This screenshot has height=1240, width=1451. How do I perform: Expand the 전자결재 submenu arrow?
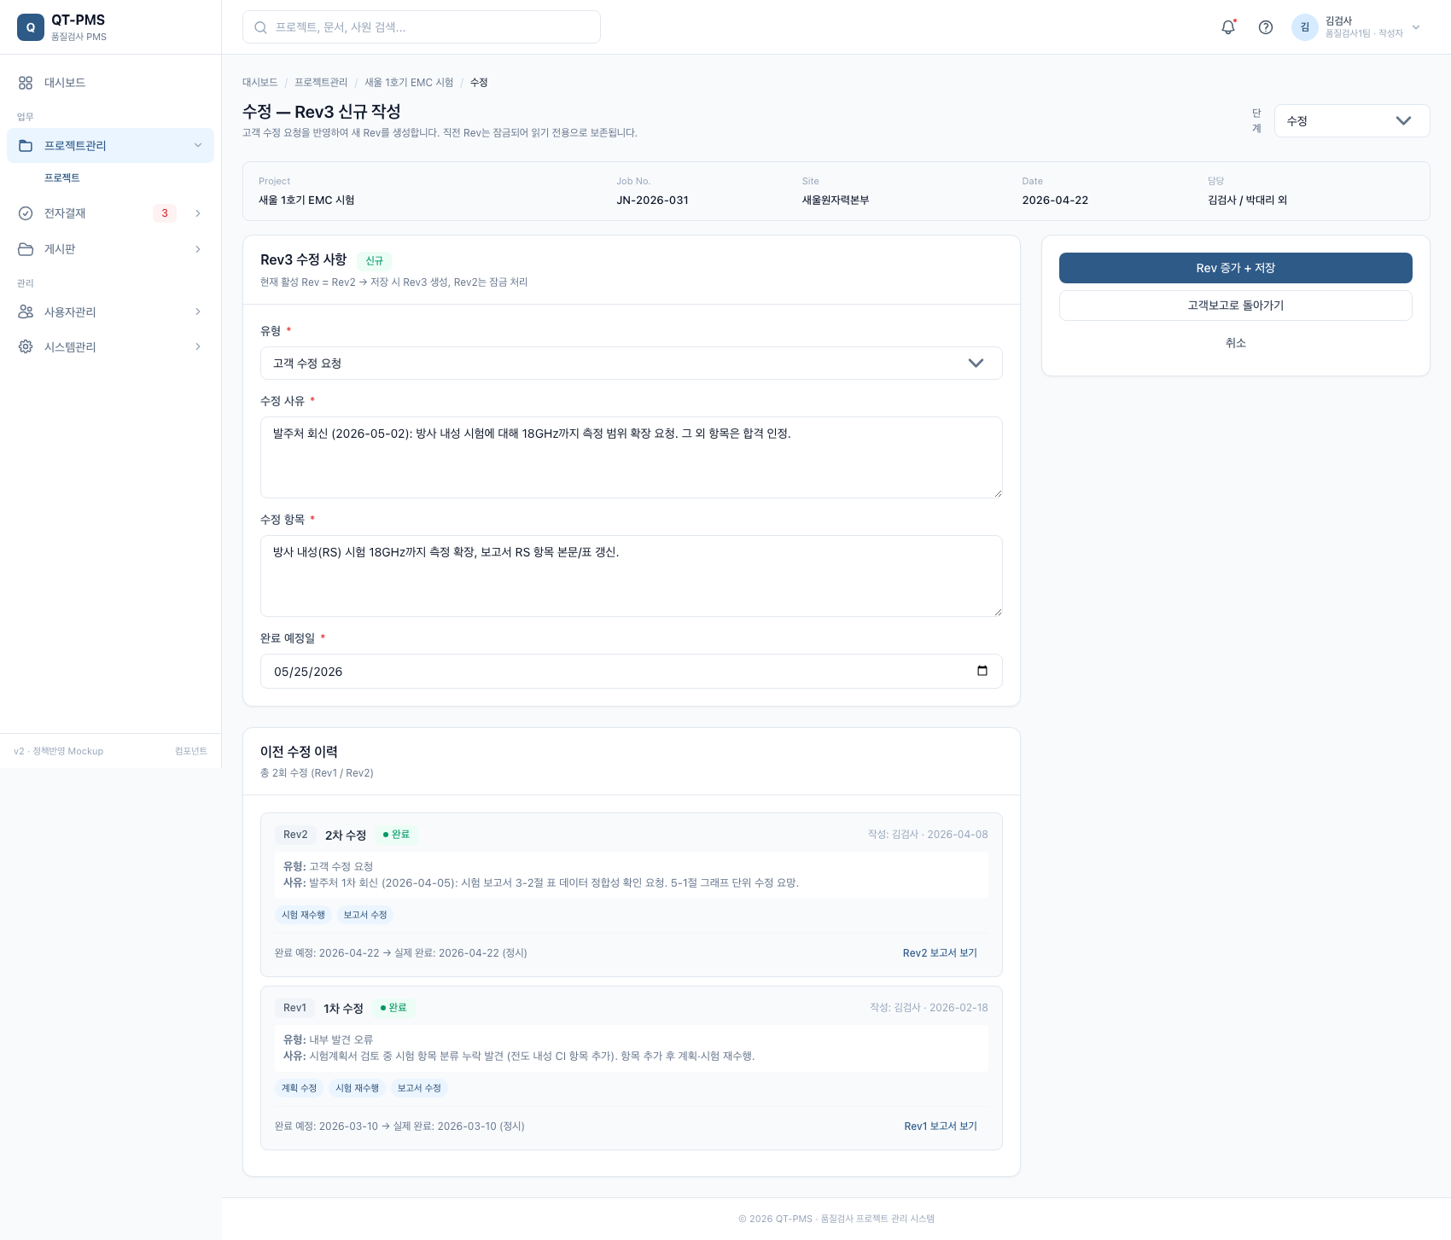tap(198, 213)
